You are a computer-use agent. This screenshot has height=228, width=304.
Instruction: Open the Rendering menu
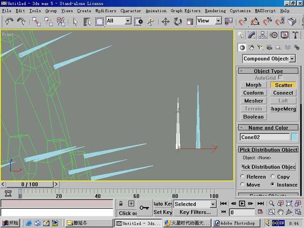pos(215,11)
